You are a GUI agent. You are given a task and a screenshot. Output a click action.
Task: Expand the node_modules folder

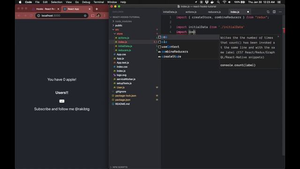point(123,21)
